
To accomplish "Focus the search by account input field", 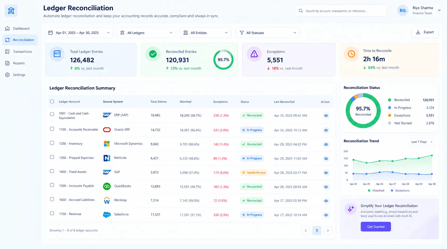I will click(341, 11).
